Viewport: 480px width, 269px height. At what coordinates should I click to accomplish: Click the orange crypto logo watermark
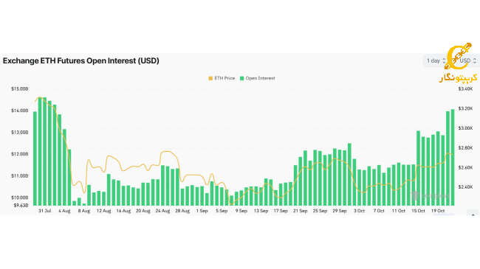(x=458, y=56)
